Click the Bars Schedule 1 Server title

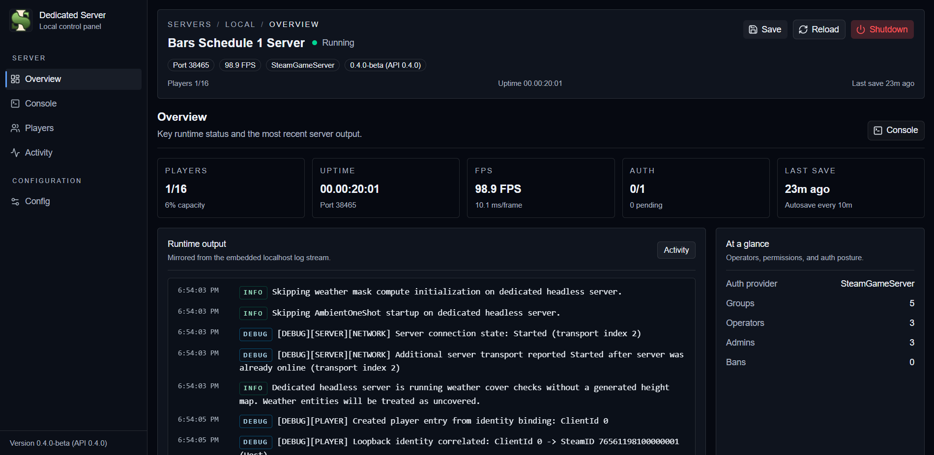click(x=236, y=43)
